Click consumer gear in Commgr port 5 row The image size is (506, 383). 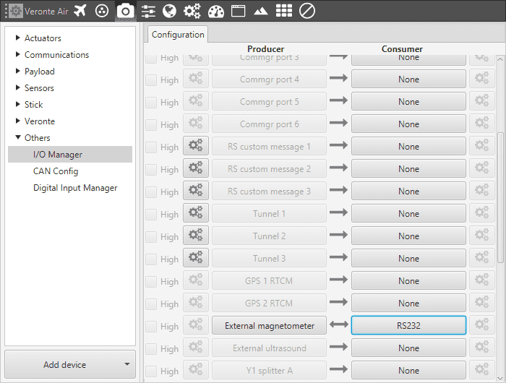click(482, 101)
